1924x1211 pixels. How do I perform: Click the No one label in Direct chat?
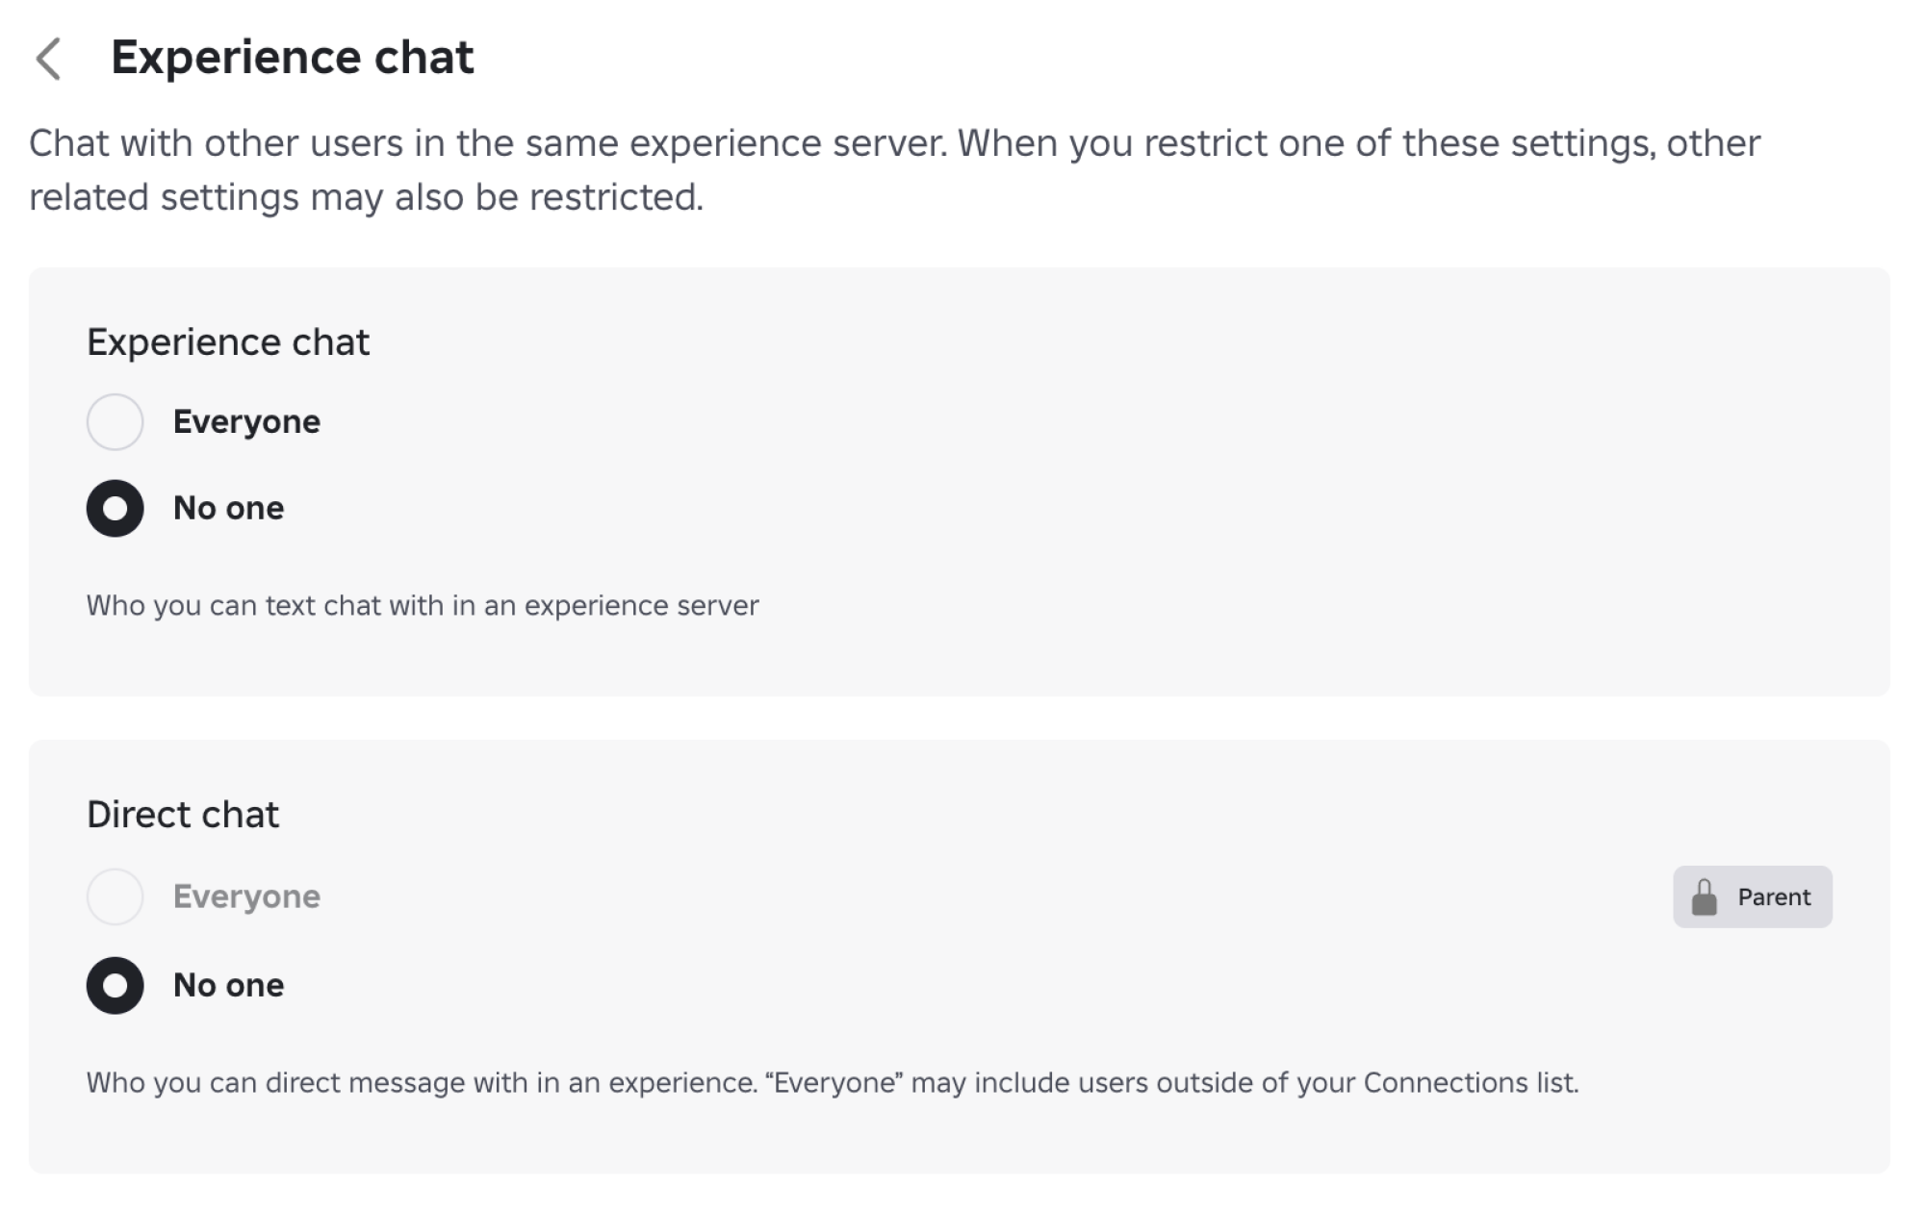tap(227, 984)
